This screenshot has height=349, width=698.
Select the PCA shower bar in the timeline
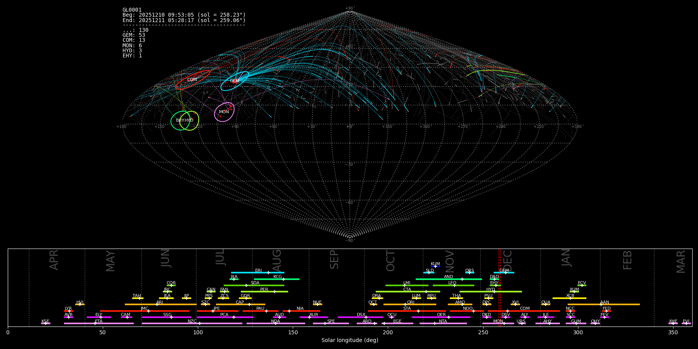pos(225,317)
